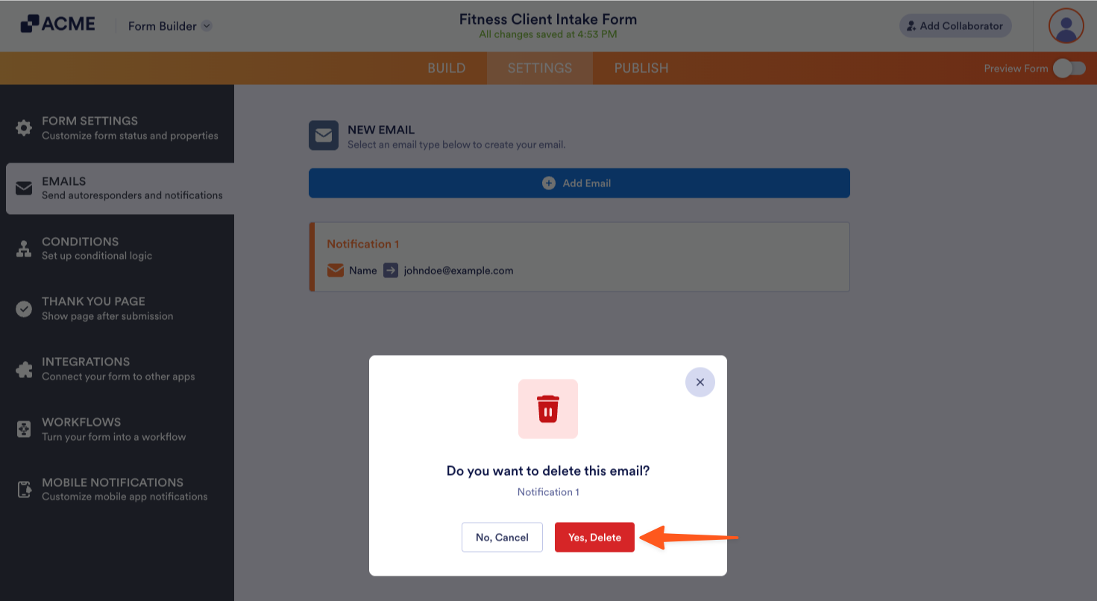This screenshot has height=601, width=1097.
Task: Open Integrations via the puzzle piece icon
Action: point(22,368)
